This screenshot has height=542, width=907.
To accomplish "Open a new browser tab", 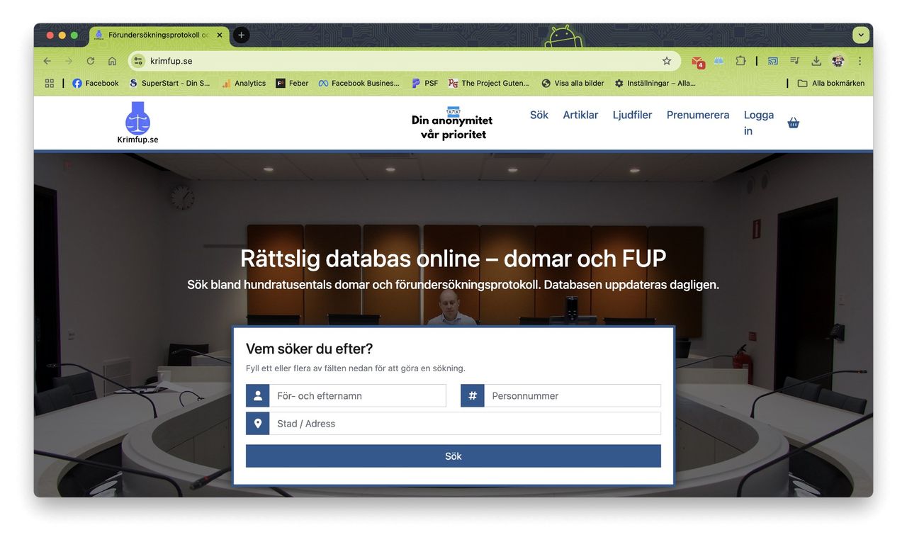I will pos(241,35).
